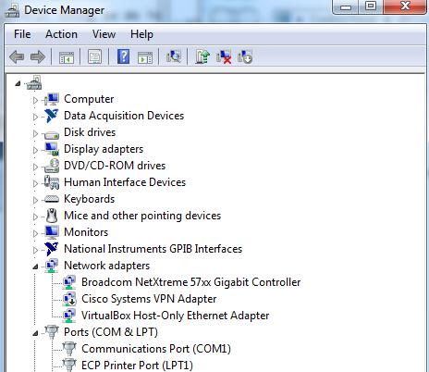The image size is (429, 372).
Task: Click the VirtualBox Host-Only adapter icon
Action: click(x=69, y=316)
